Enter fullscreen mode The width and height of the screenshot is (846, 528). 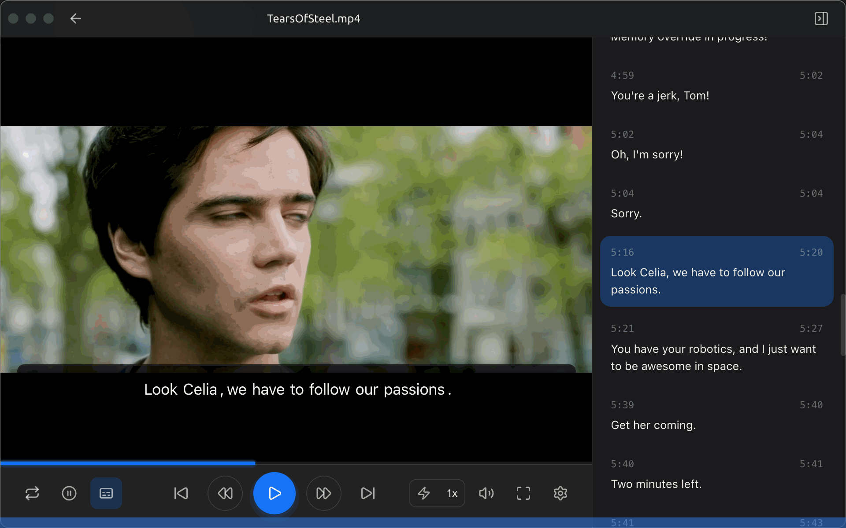pyautogui.click(x=523, y=493)
